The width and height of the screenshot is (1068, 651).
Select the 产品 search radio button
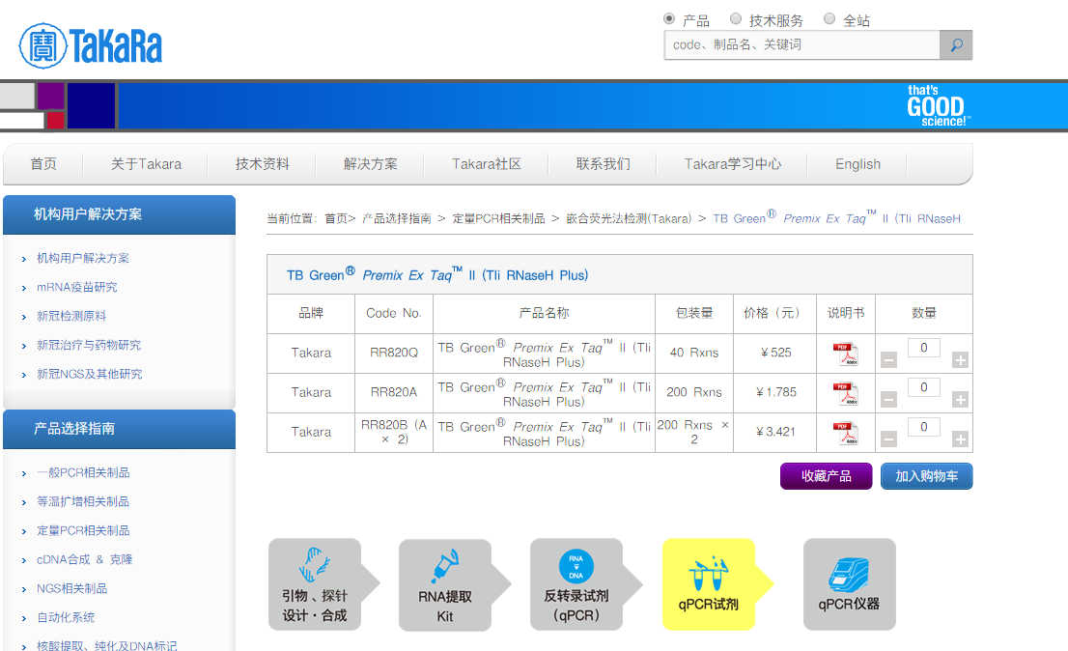coord(669,19)
